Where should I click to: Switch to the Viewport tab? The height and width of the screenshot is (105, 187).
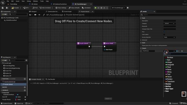click(x=34, y=12)
